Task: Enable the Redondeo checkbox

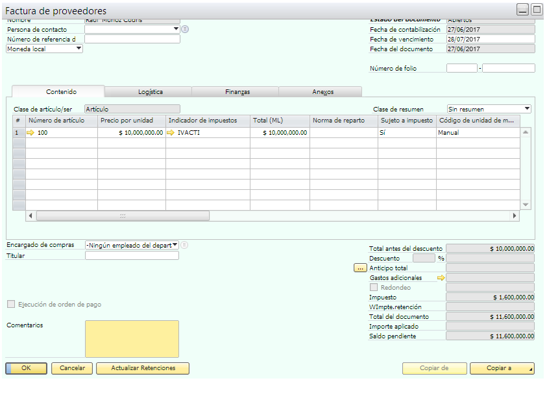Action: pos(374,287)
